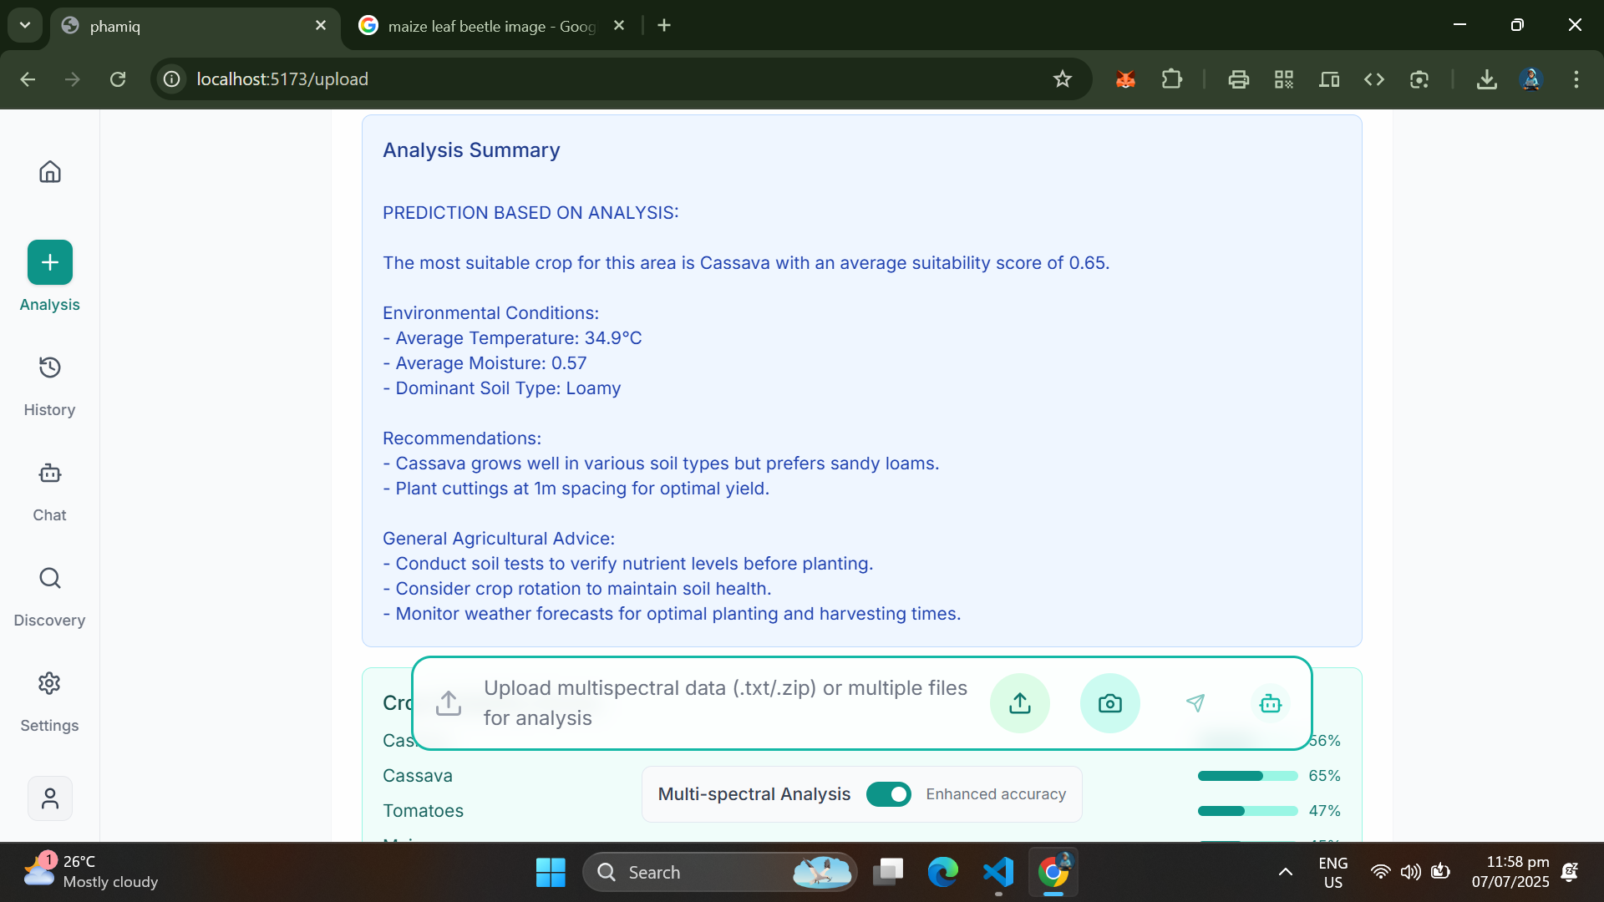Click the send paper plane icon
Image resolution: width=1604 pixels, height=902 pixels.
pos(1195,703)
